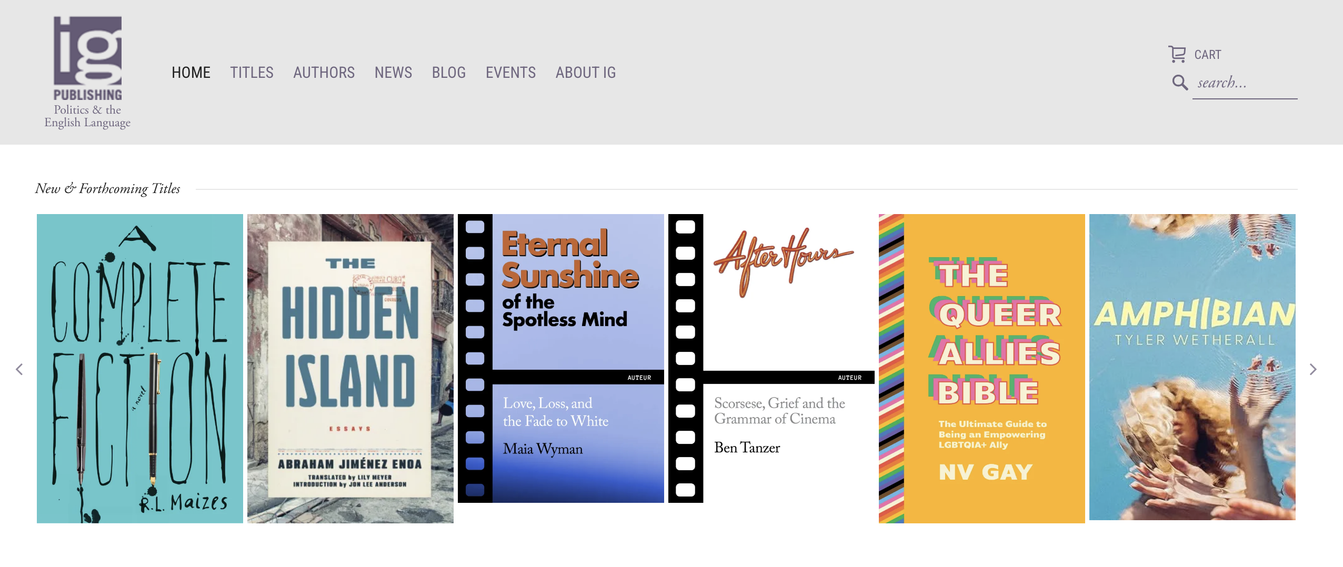
Task: Select About Ig in navigation
Action: [x=585, y=73]
